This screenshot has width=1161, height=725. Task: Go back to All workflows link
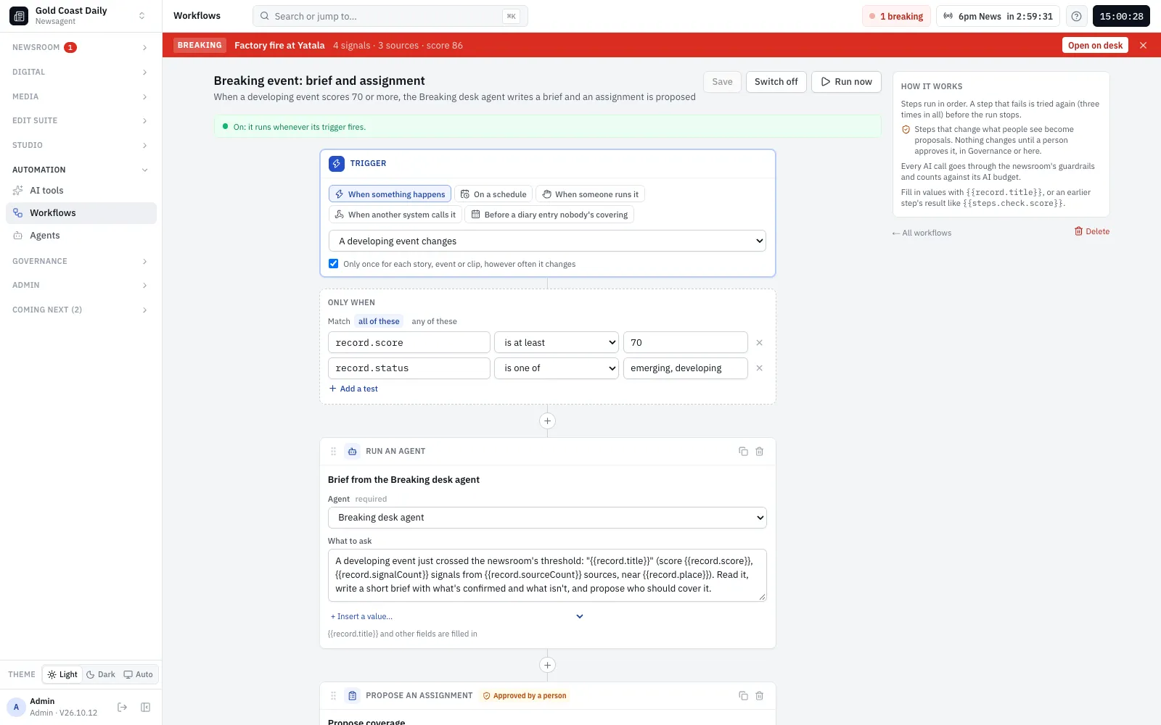[x=922, y=233]
